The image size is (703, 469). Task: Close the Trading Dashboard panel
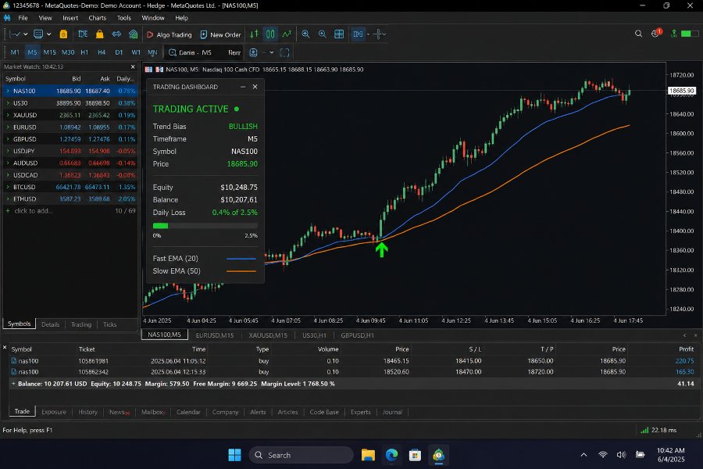[255, 87]
